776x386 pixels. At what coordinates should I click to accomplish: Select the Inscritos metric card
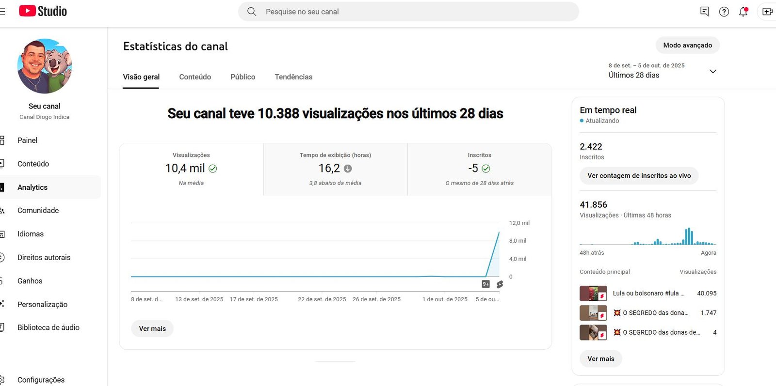tap(479, 169)
